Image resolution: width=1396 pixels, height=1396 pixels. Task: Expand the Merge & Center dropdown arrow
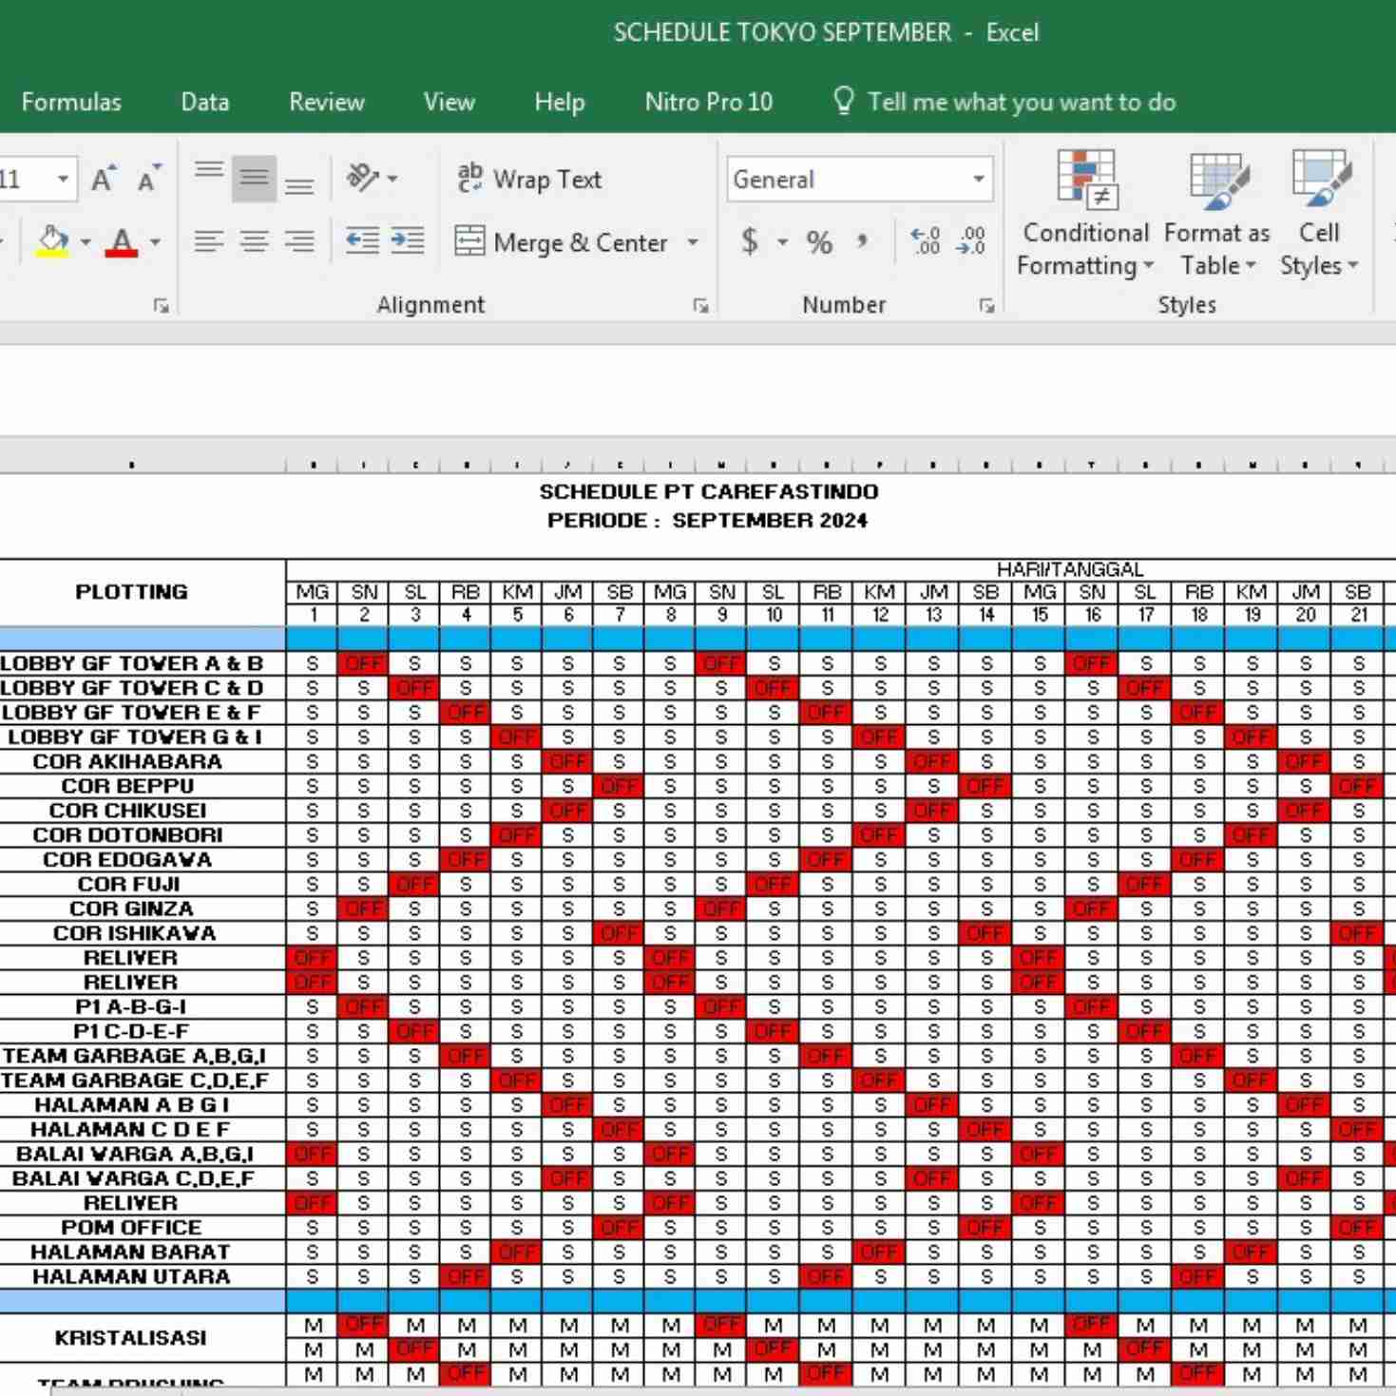[x=693, y=242]
